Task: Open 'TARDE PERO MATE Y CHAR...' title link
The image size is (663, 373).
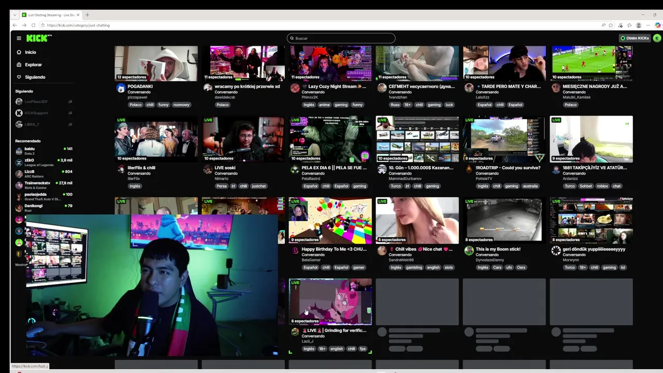Action: pos(509,87)
